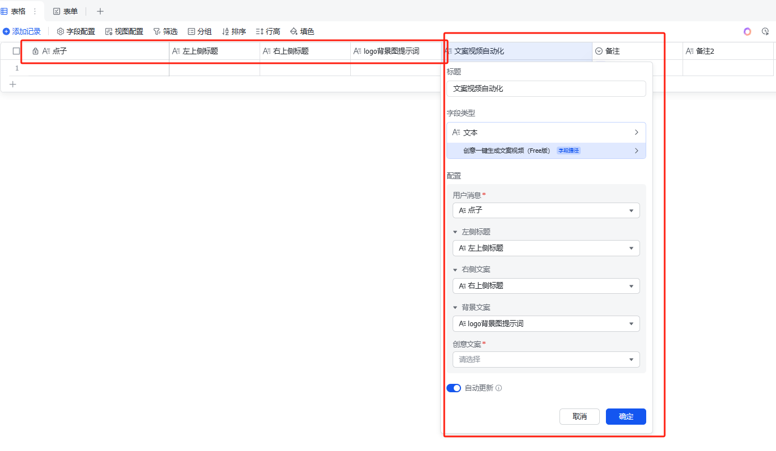Select the 备注 column header

pyautogui.click(x=637, y=51)
